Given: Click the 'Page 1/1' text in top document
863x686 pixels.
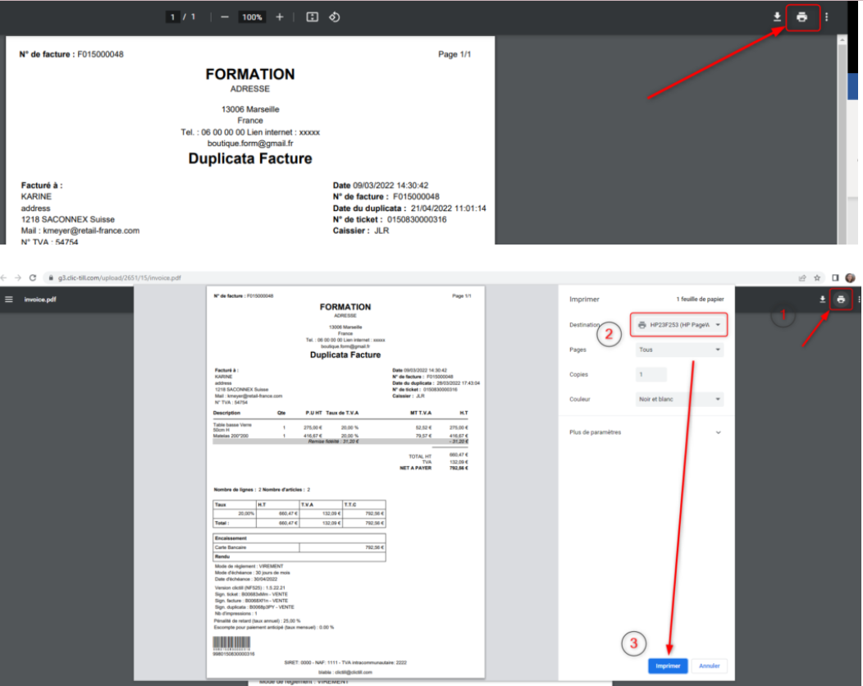Looking at the screenshot, I should click(454, 54).
